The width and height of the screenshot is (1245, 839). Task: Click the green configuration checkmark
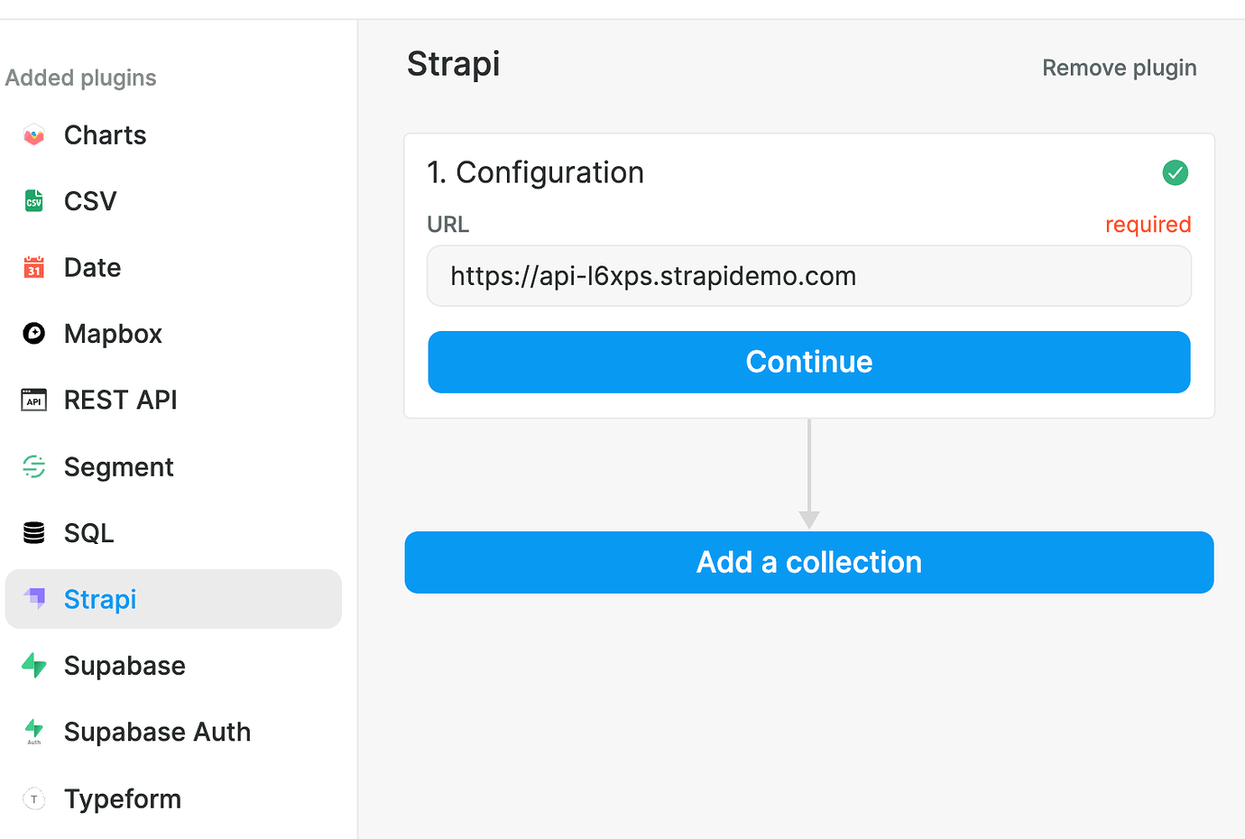point(1175,172)
